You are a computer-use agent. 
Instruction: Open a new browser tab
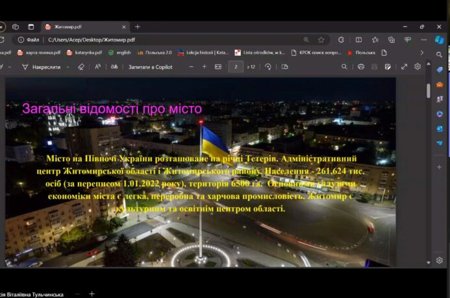coord(137,27)
